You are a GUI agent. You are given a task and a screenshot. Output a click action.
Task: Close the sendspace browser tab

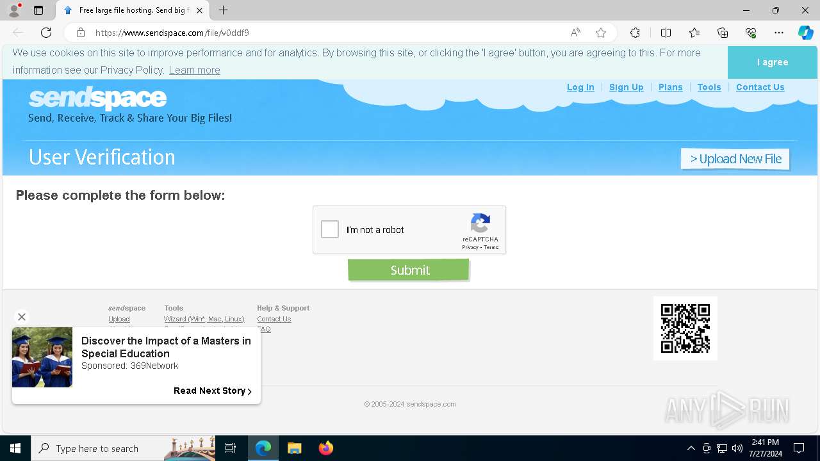(x=199, y=10)
